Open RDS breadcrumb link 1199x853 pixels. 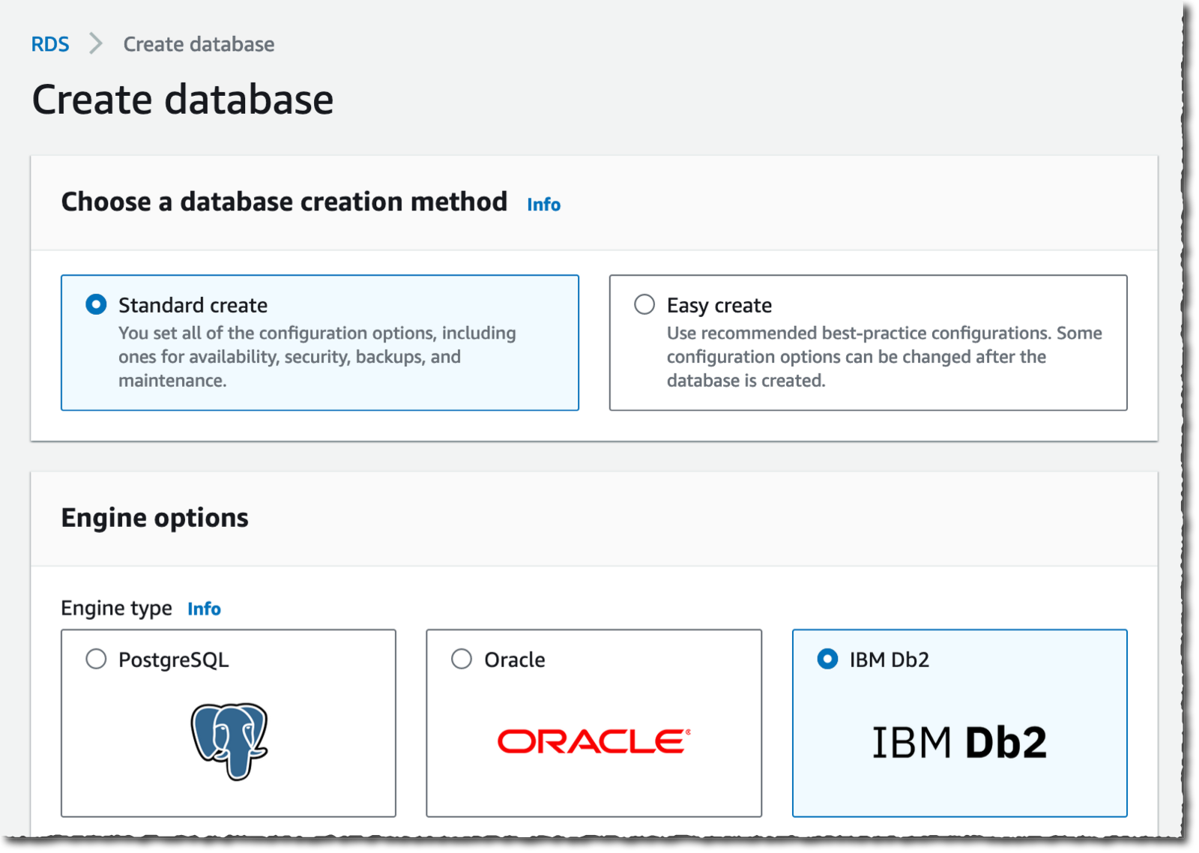[50, 44]
